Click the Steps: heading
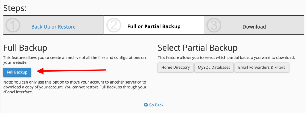Image resolution: width=306 pixels, height=113 pixels. (15, 8)
